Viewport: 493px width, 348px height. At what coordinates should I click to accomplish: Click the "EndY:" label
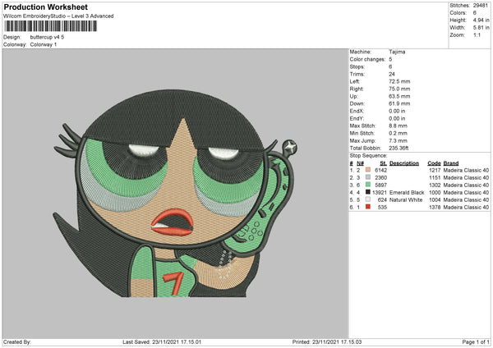(x=357, y=118)
